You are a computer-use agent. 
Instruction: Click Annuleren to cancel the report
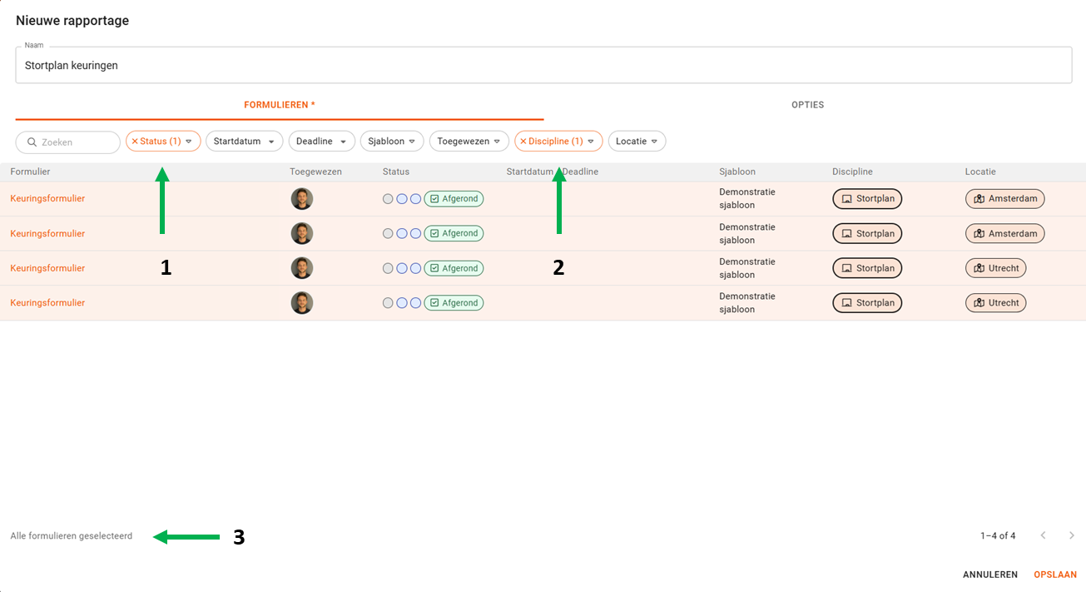(x=989, y=575)
